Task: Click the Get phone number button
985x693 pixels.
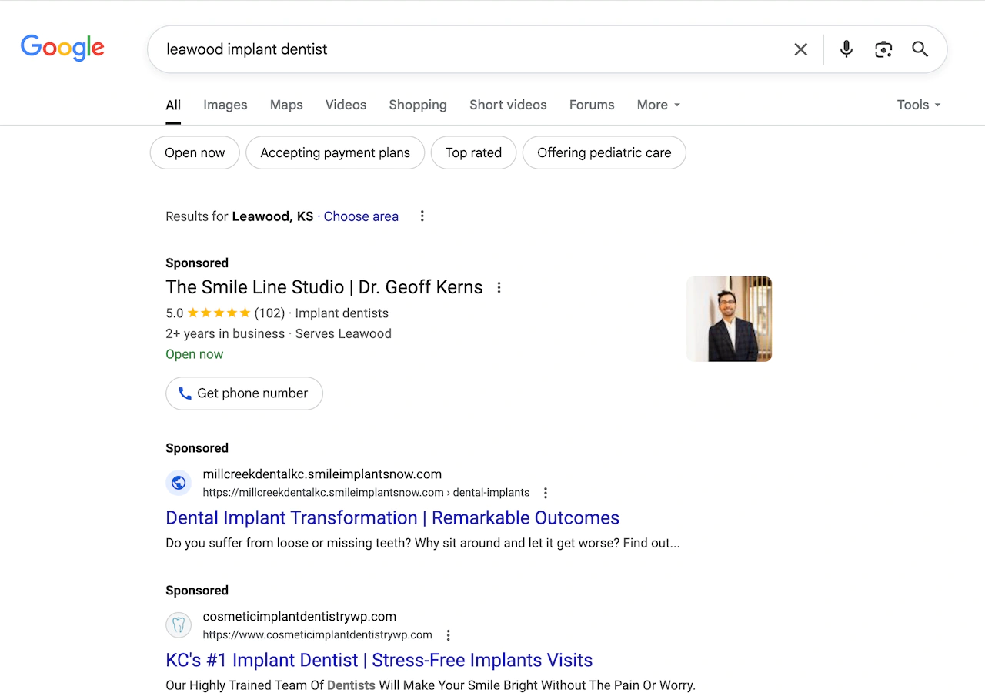Action: [x=244, y=393]
